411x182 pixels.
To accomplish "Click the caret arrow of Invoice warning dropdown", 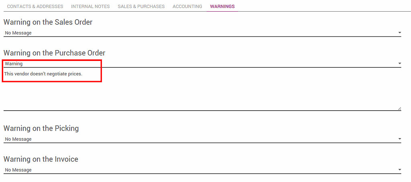I will 399,170.
